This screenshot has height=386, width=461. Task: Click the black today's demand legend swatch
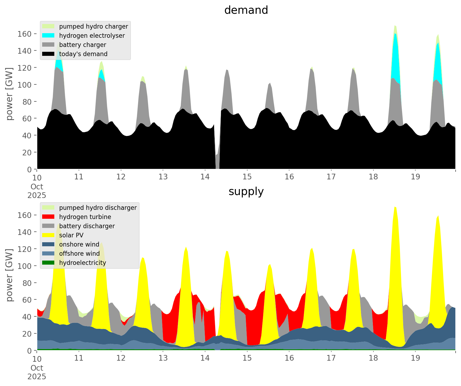[48, 54]
